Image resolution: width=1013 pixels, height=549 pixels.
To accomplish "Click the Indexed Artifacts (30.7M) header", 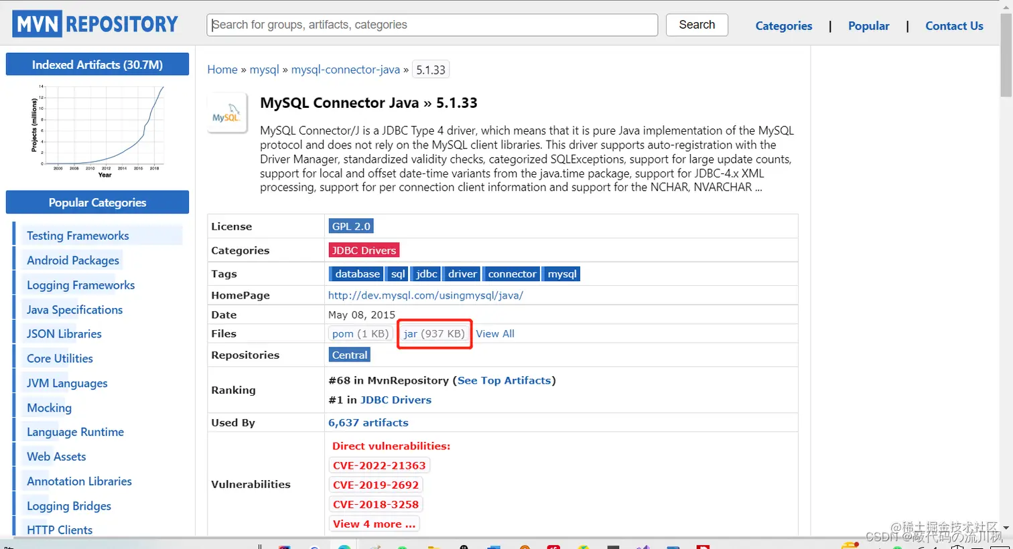I will [97, 64].
